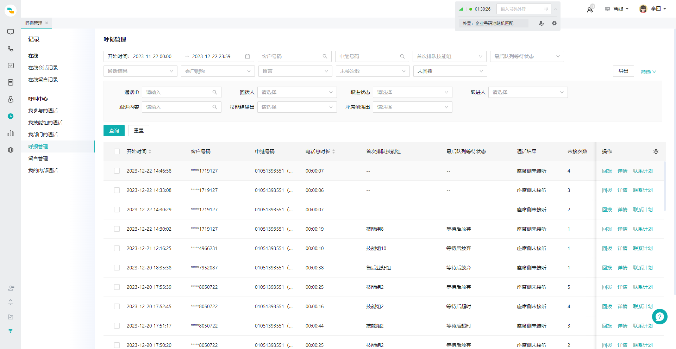Screen dimensions: 676x349
Task: Click 回拨 for the 14:46:58 row
Action: pyautogui.click(x=607, y=171)
